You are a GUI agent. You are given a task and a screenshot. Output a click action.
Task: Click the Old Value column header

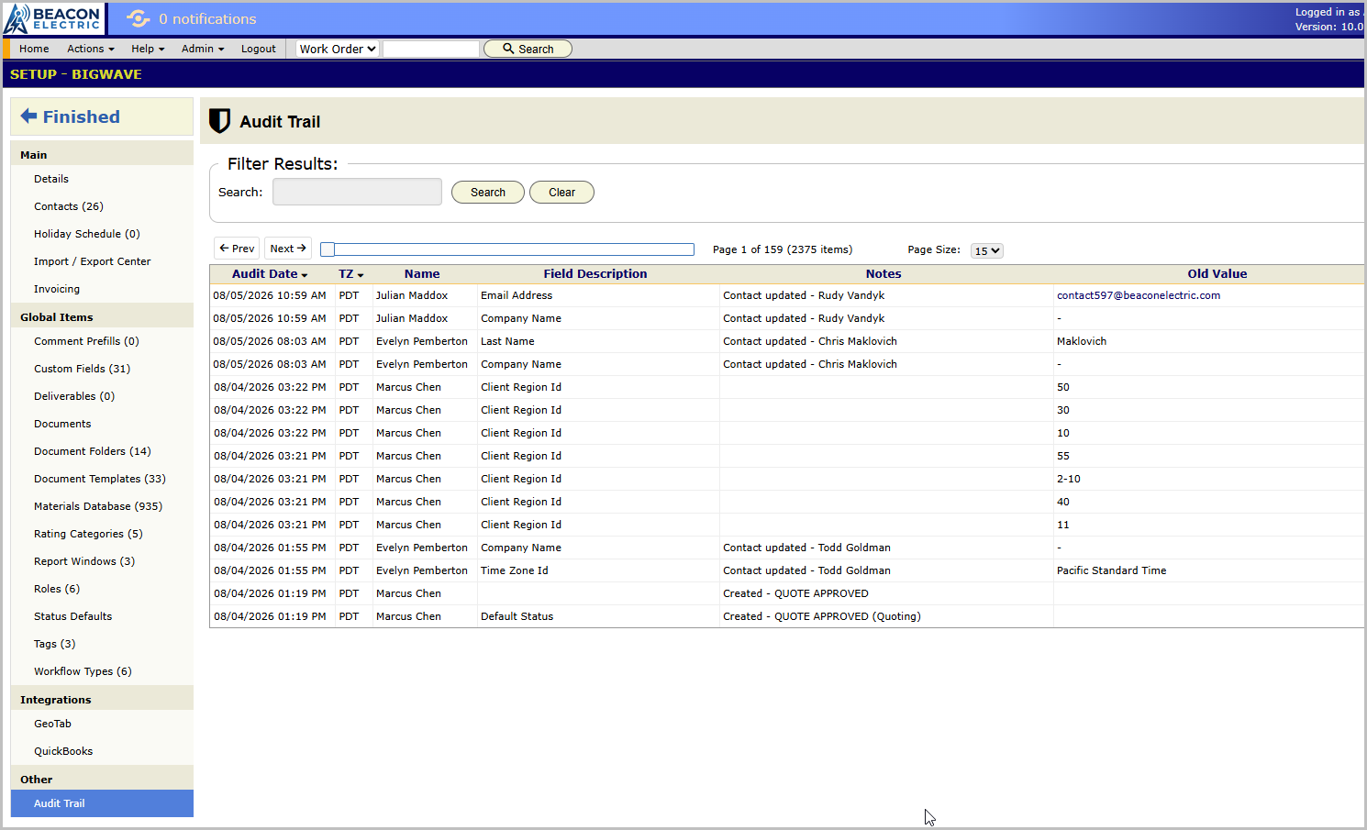(1217, 273)
